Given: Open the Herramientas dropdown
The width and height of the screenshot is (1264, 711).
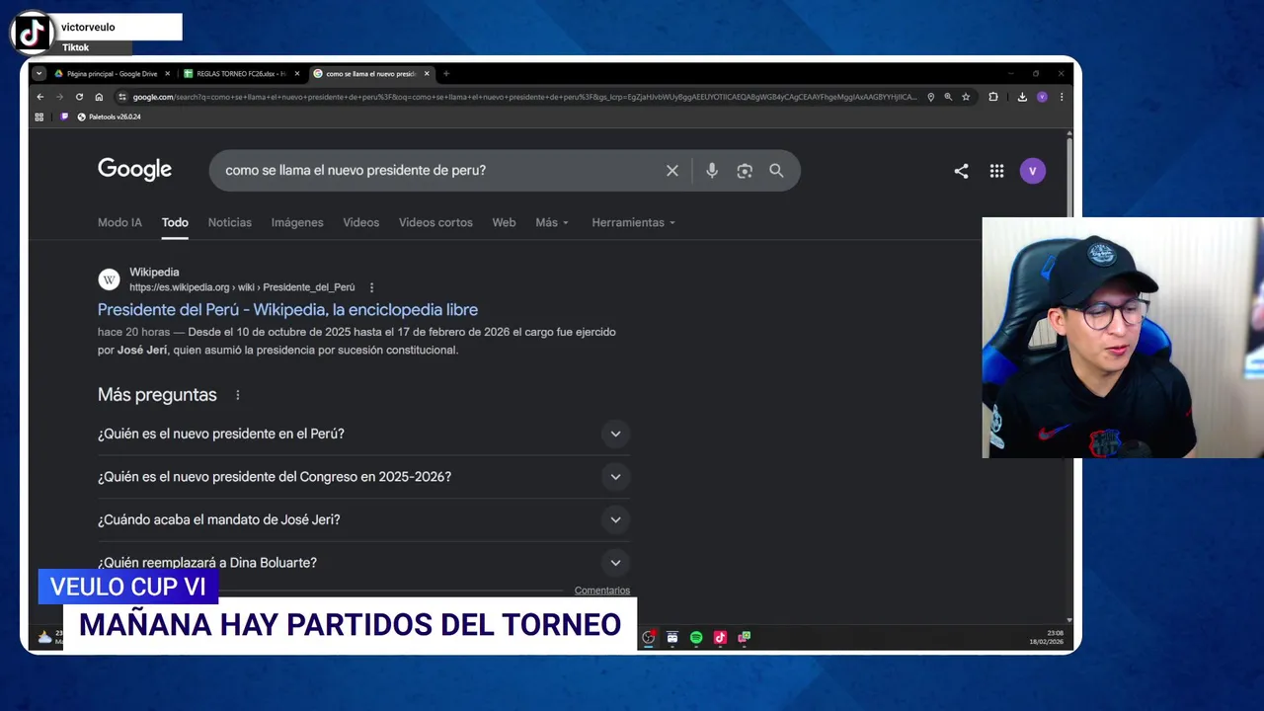Looking at the screenshot, I should click(x=634, y=222).
